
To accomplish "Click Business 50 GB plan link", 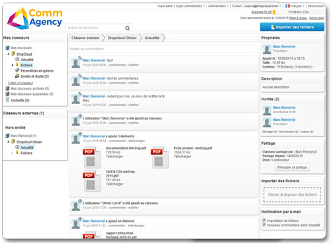I will tap(261, 12).
